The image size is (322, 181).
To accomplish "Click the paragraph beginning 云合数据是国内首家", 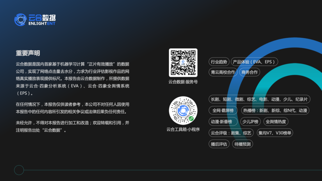I will [x=72, y=78].
